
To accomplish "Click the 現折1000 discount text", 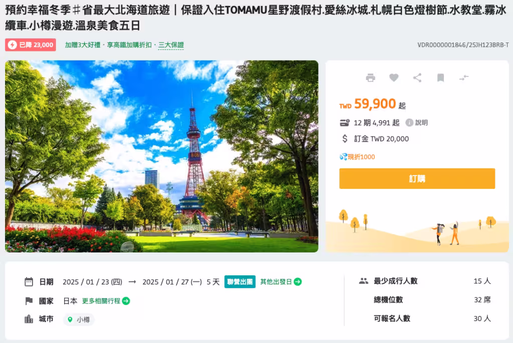I will pos(361,157).
